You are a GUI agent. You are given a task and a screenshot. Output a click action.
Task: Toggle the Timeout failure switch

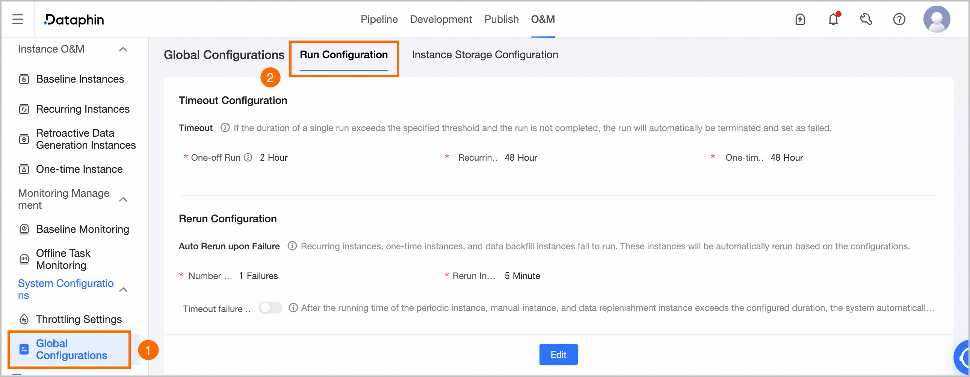[270, 308]
